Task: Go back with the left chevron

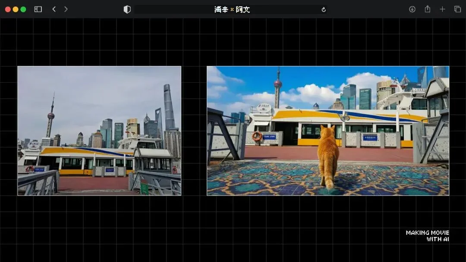Action: [54, 9]
